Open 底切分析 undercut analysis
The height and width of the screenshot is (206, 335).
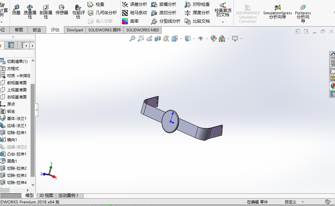pos(164,13)
